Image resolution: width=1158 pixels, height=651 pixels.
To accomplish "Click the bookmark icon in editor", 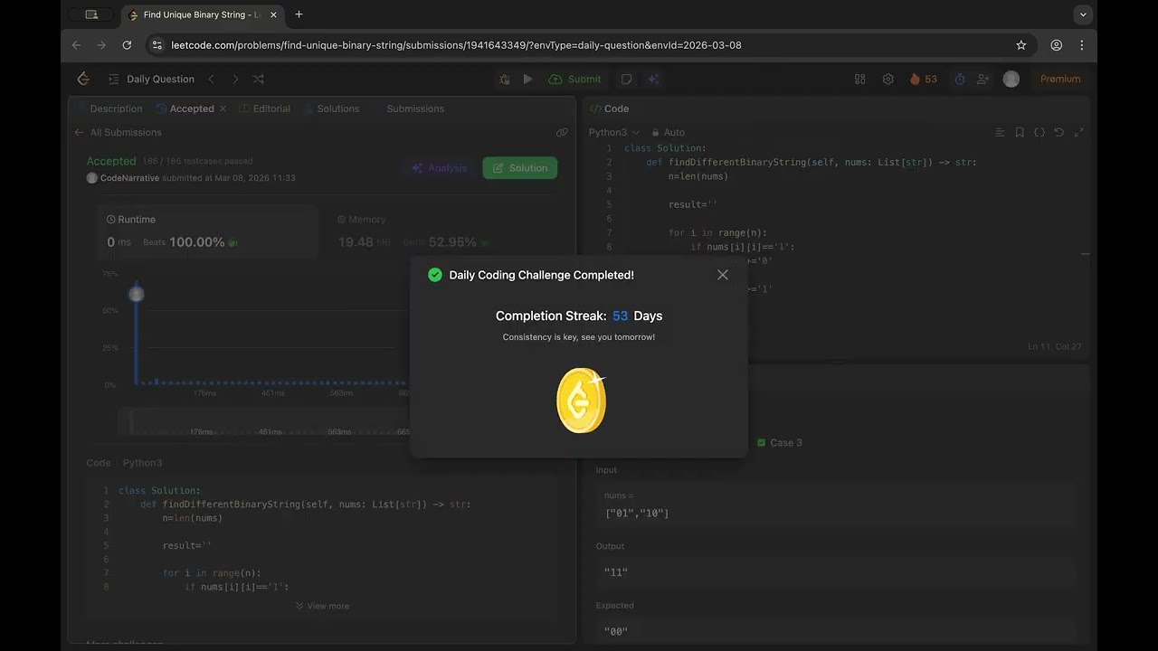I will 1020,132.
